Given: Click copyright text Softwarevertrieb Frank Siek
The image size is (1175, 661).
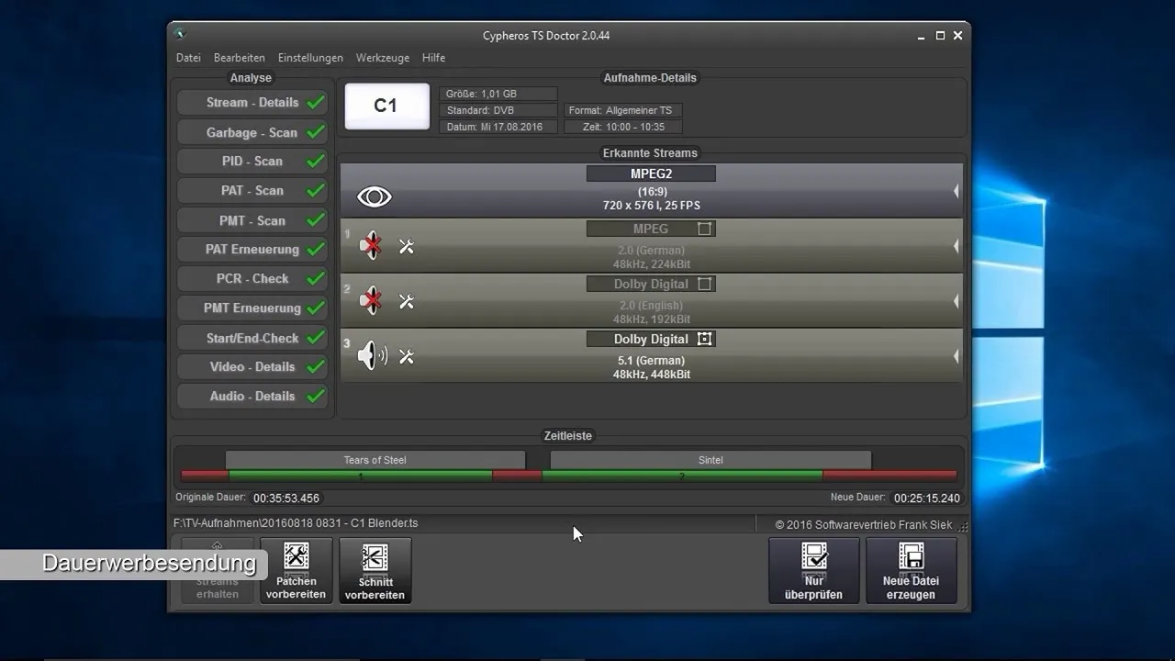Looking at the screenshot, I should [864, 525].
